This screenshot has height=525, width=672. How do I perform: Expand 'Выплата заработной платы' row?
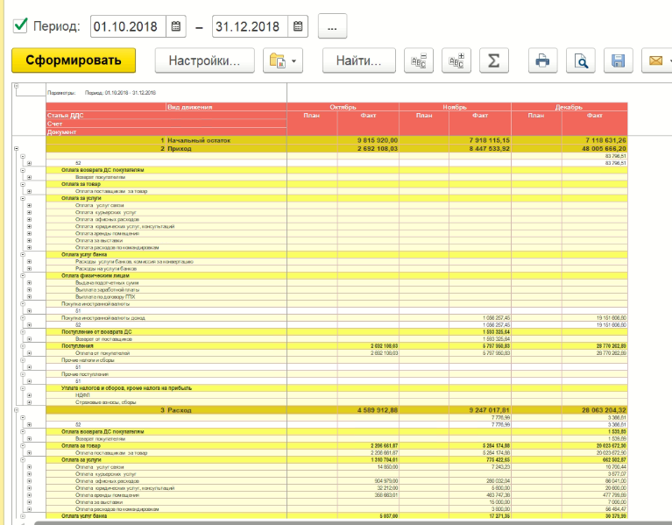pyautogui.click(x=30, y=290)
